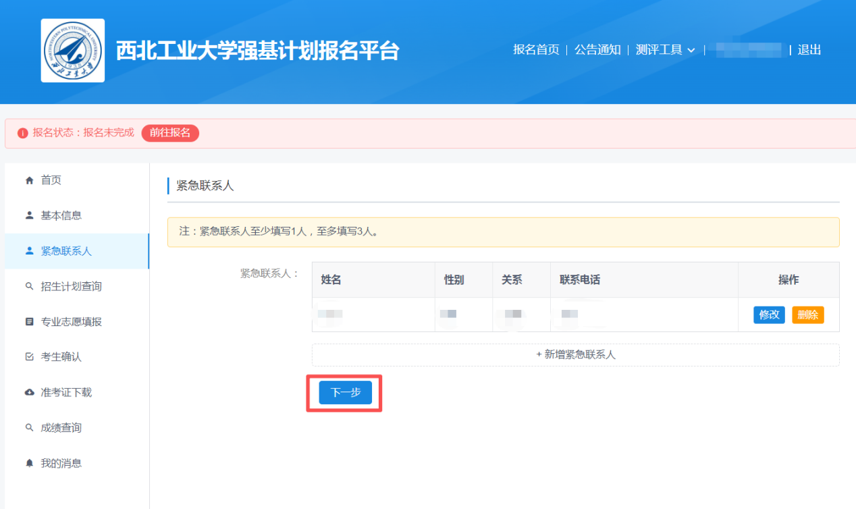Log out via 退出 link
The height and width of the screenshot is (509, 856).
click(x=809, y=50)
